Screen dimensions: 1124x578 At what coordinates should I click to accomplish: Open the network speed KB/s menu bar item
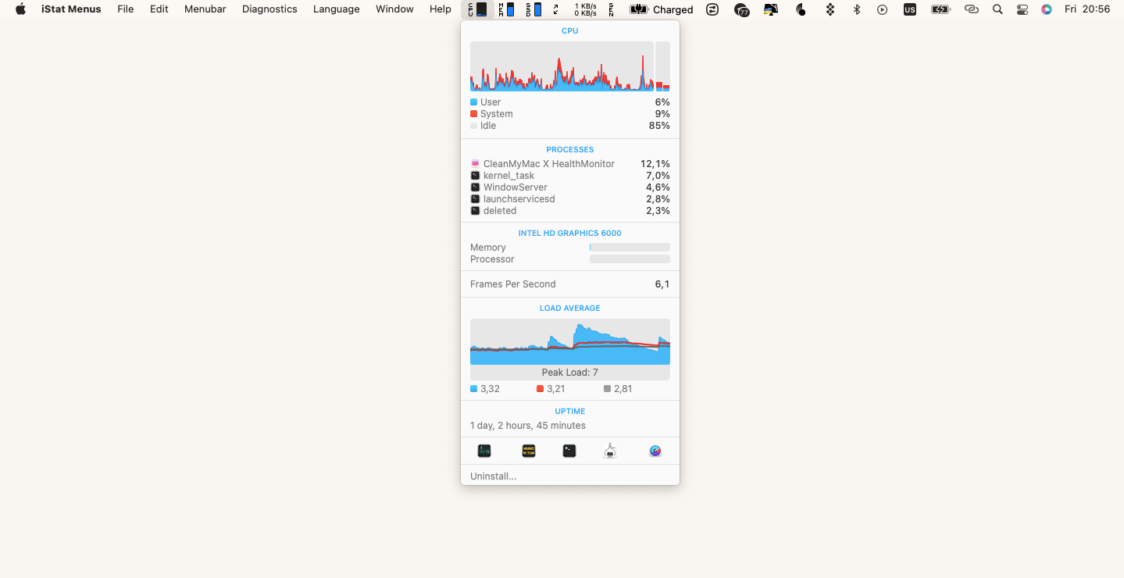(x=585, y=9)
